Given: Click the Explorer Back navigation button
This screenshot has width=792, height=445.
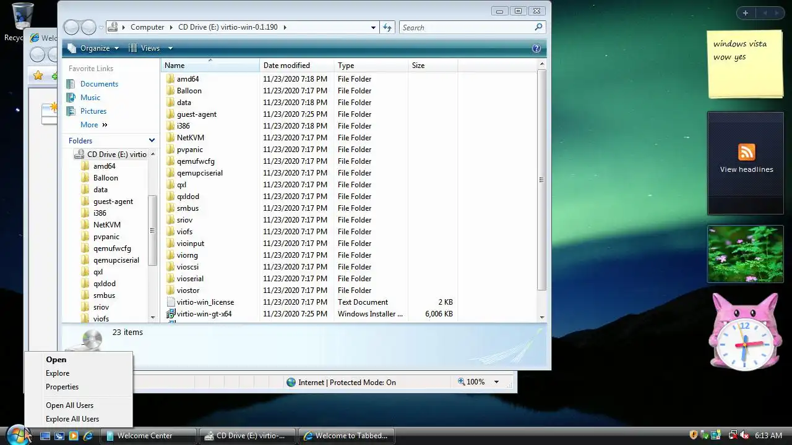Looking at the screenshot, I should (x=72, y=27).
